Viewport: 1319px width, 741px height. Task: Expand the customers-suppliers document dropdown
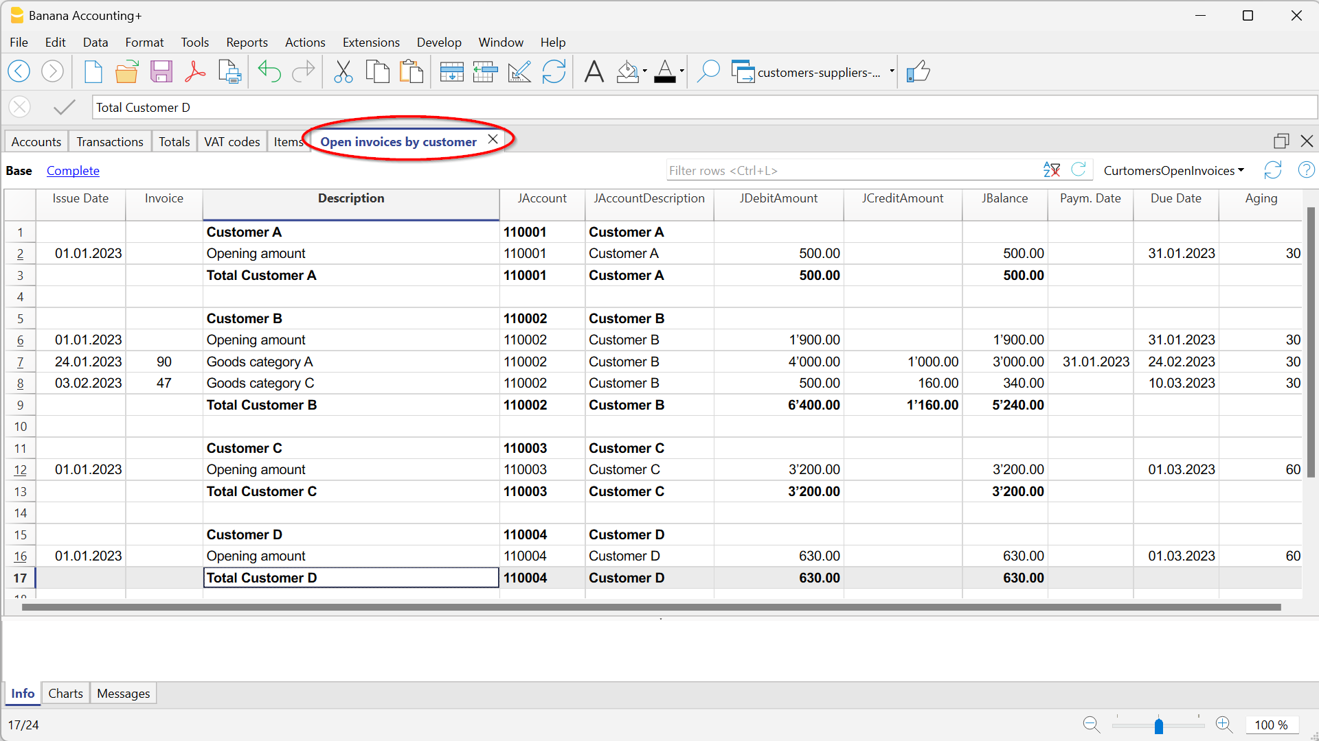(891, 71)
